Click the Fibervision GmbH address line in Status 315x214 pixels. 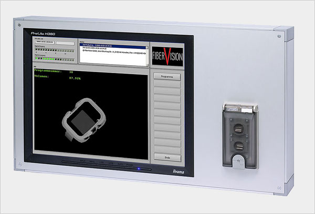112,51
